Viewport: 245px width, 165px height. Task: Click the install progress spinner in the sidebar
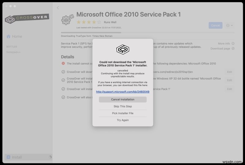(x=50, y=157)
